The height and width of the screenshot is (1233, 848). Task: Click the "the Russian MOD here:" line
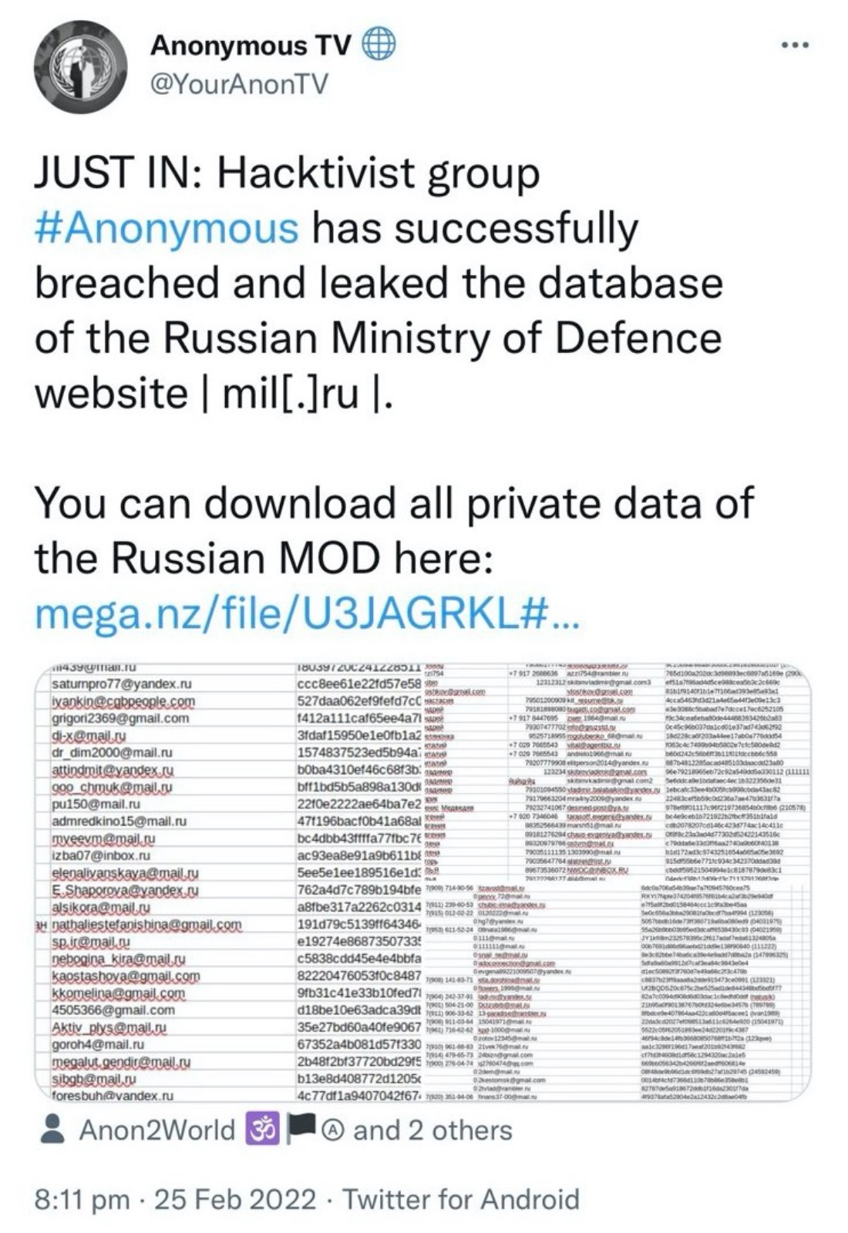pos(263,556)
